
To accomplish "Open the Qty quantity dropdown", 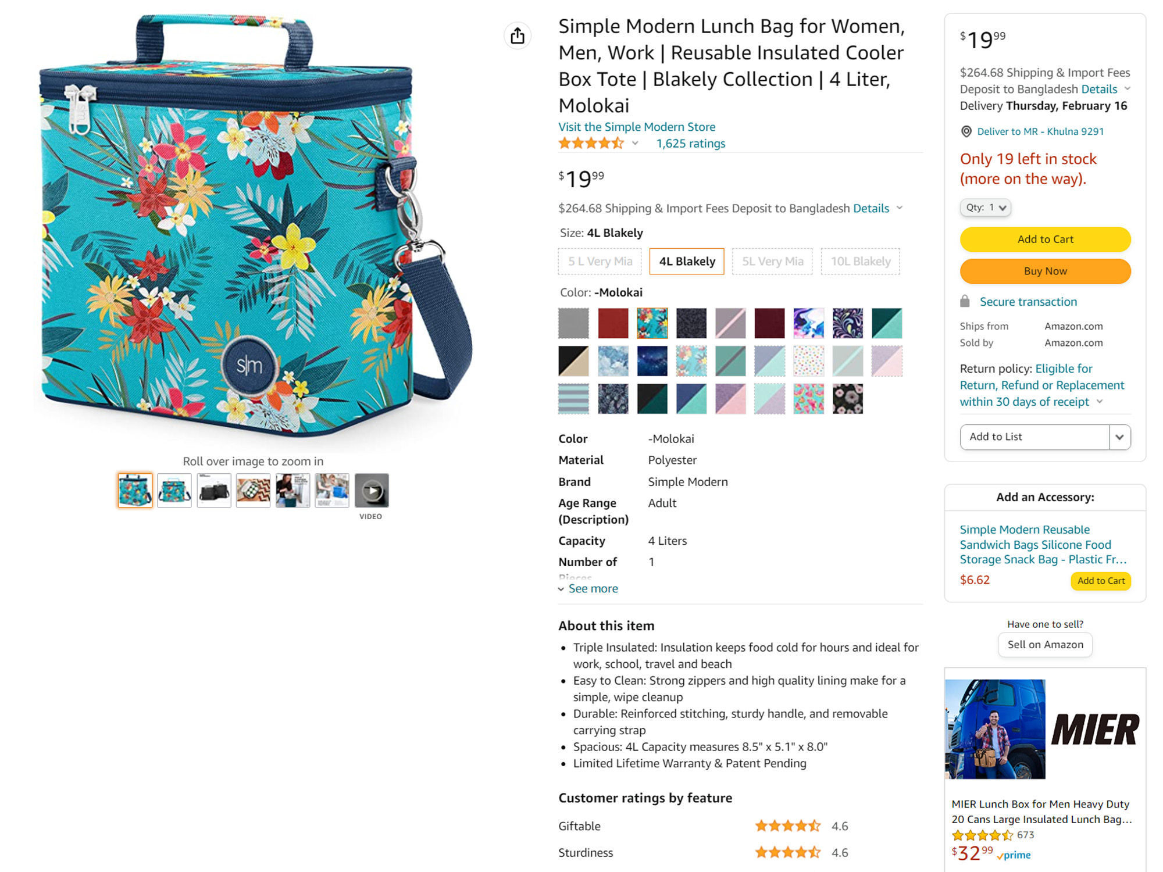I will tap(985, 208).
